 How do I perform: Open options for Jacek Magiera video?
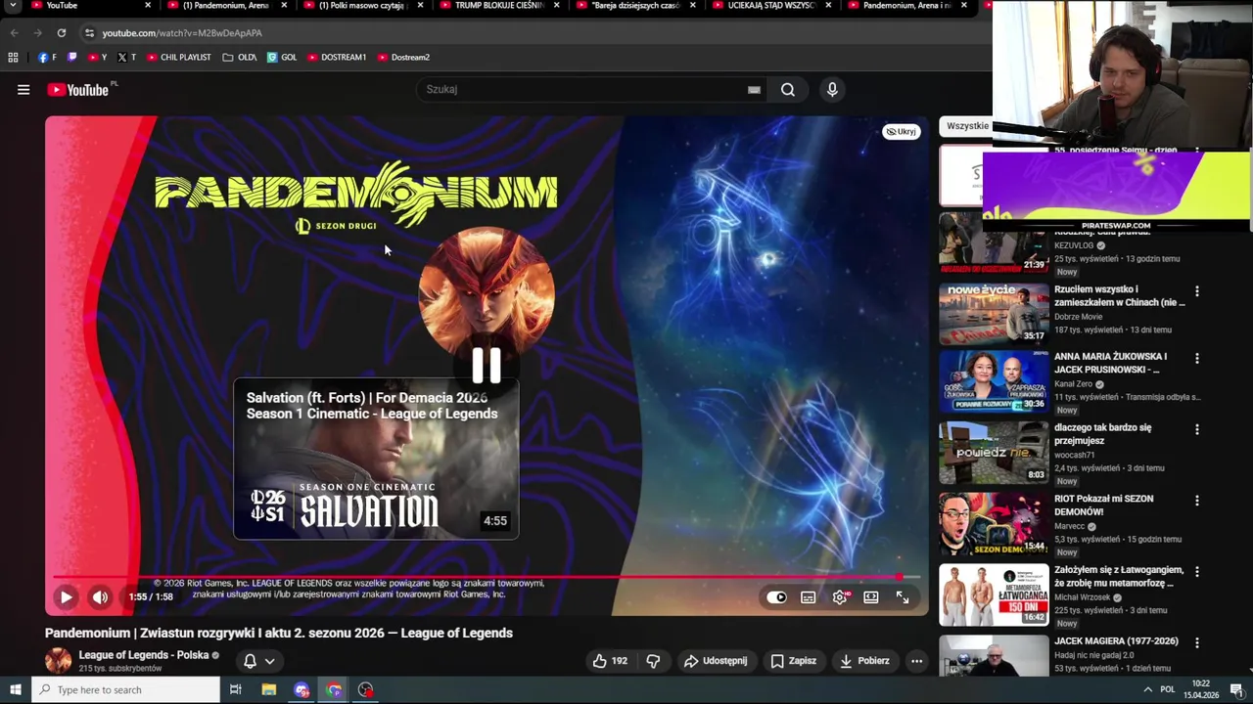pos(1196,643)
